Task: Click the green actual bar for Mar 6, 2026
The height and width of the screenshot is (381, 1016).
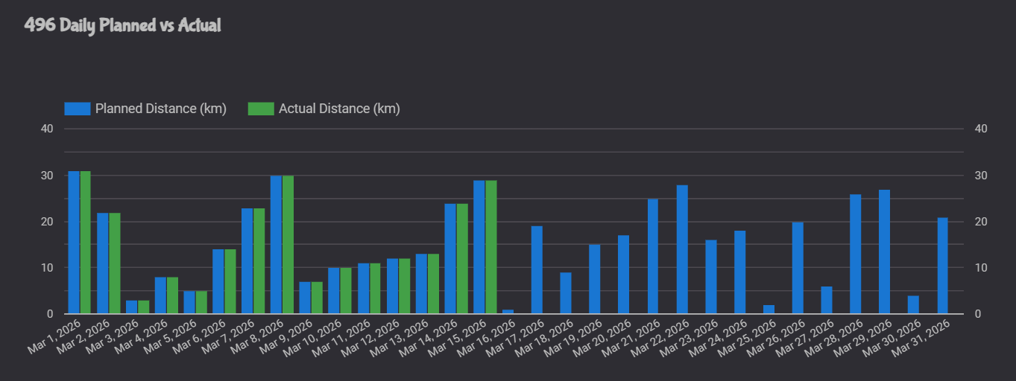Action: coord(230,281)
